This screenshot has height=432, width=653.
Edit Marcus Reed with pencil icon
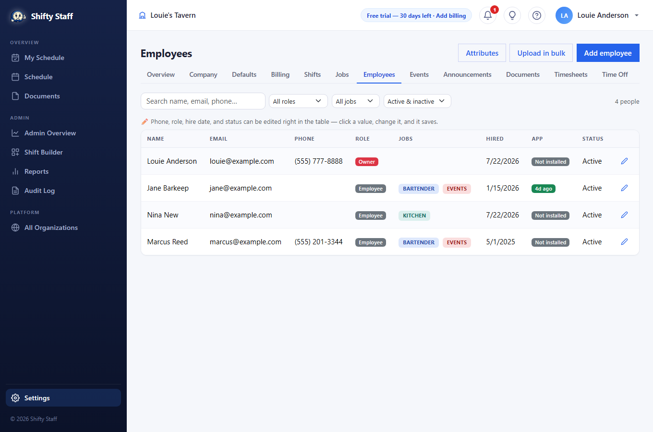(x=624, y=242)
